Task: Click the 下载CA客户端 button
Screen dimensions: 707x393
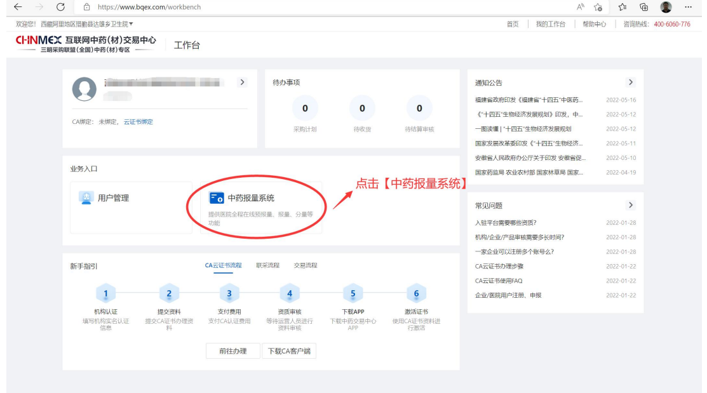Action: click(289, 350)
